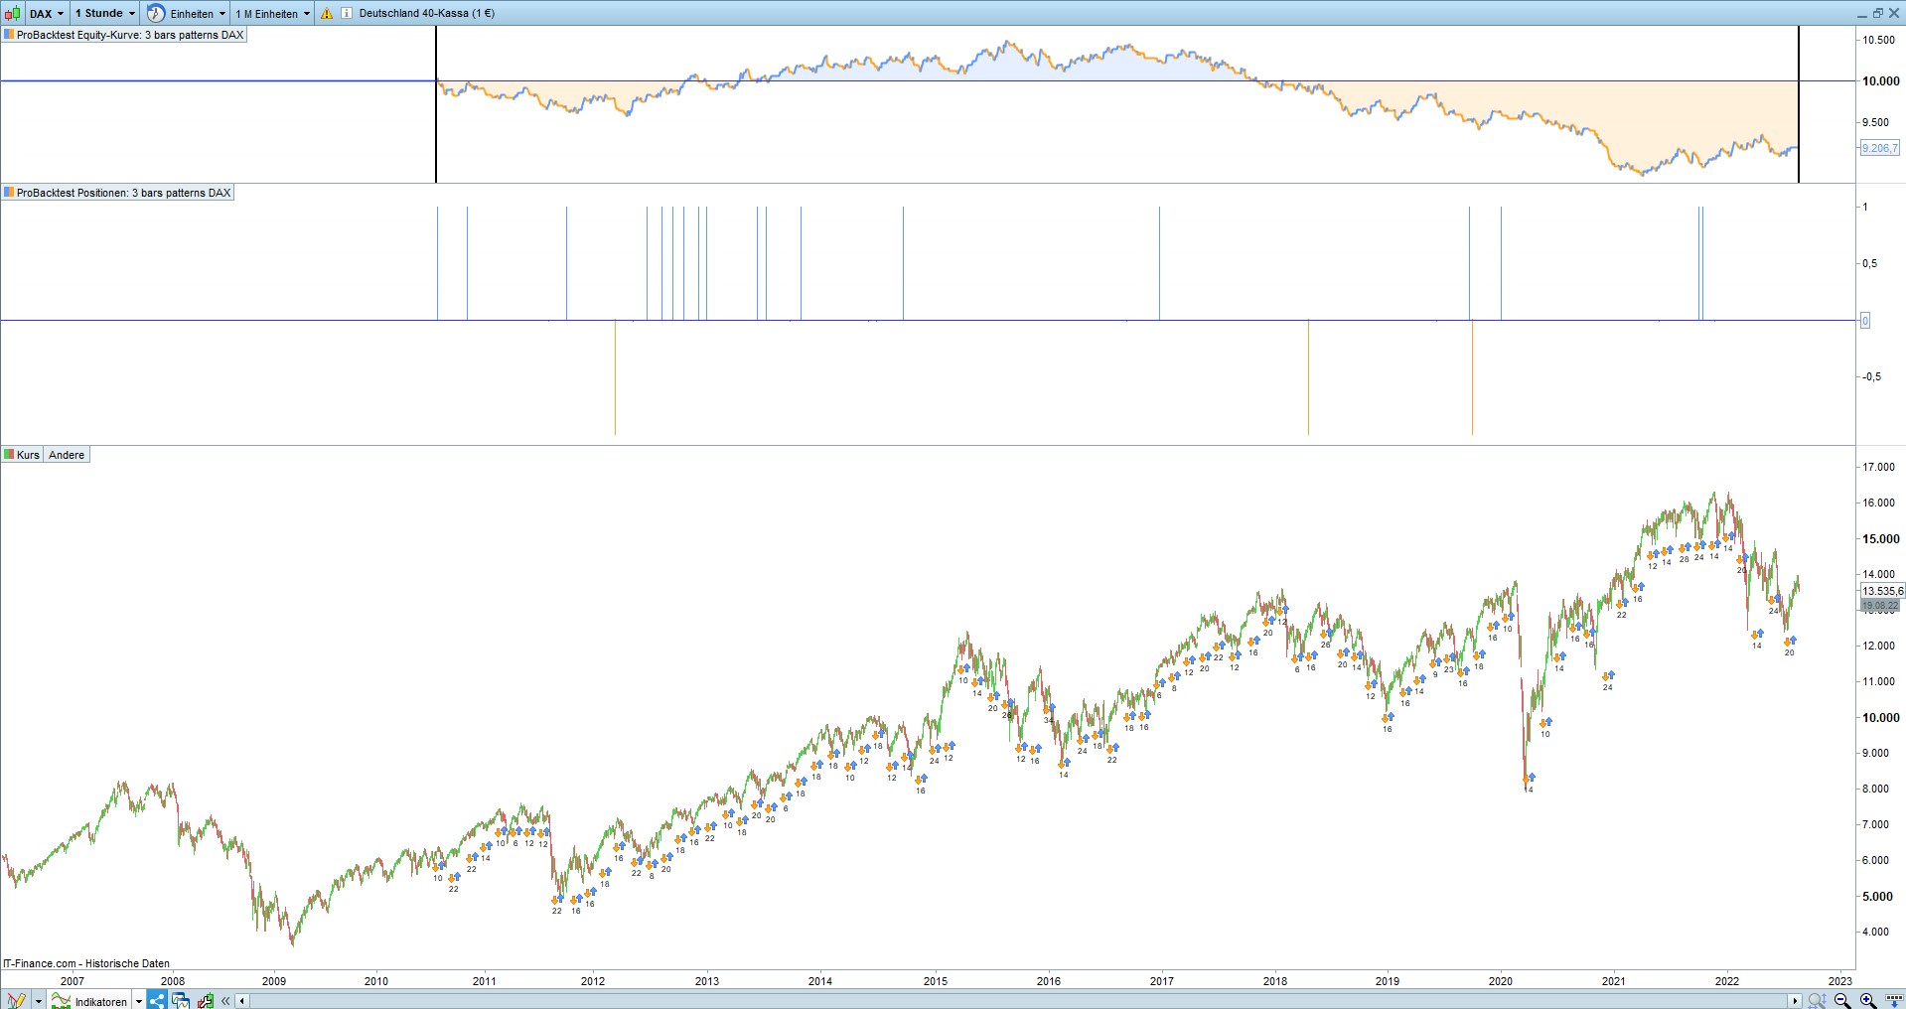Open the Einheiten dropdown
The height and width of the screenshot is (1009, 1906).
199,14
